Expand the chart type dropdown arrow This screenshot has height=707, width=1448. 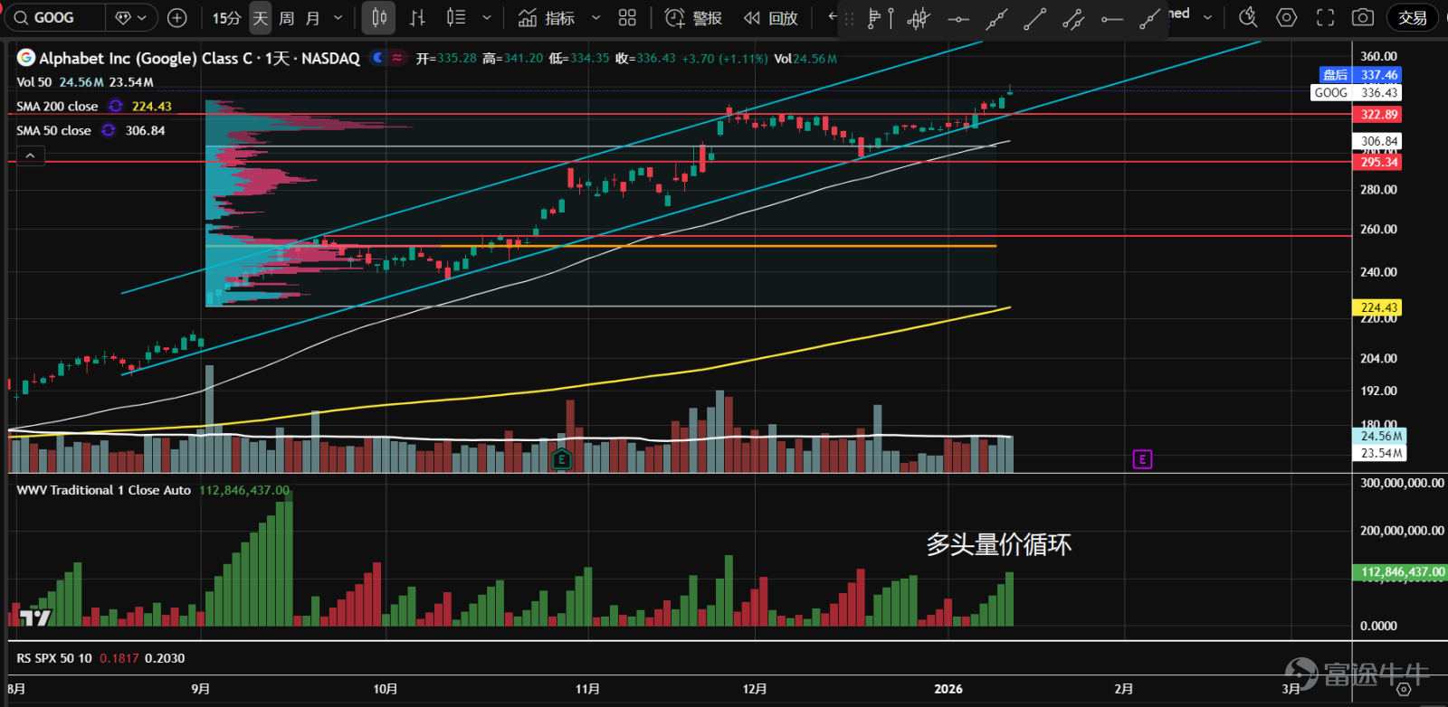(487, 17)
